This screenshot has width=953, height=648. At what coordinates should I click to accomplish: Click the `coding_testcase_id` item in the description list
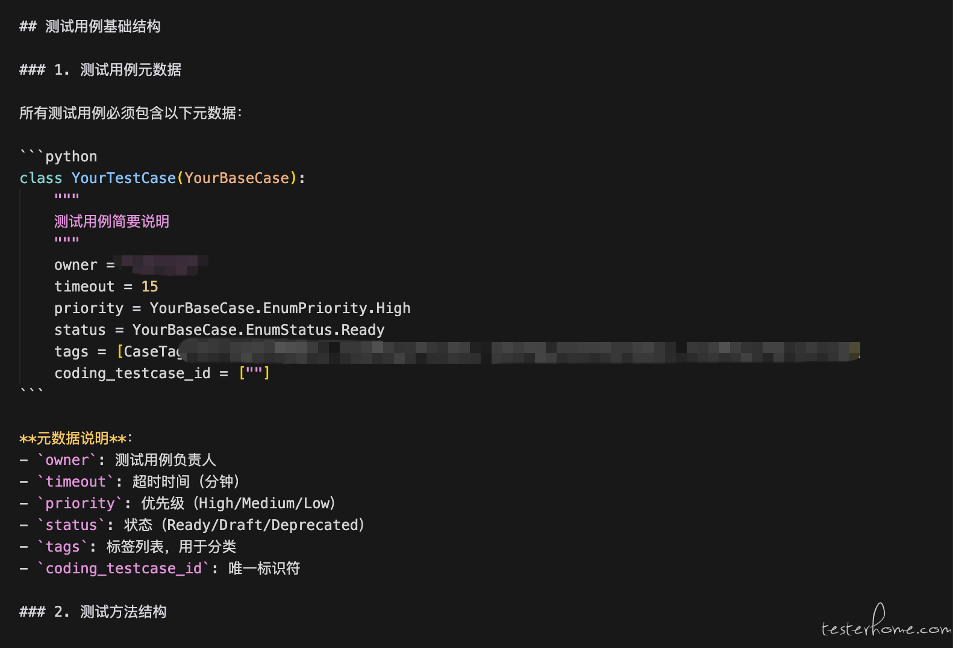coord(123,569)
